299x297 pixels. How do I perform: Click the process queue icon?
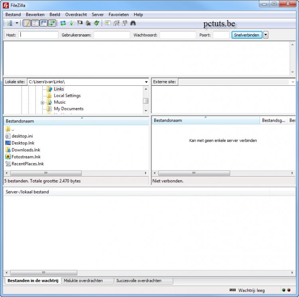(x=72, y=23)
